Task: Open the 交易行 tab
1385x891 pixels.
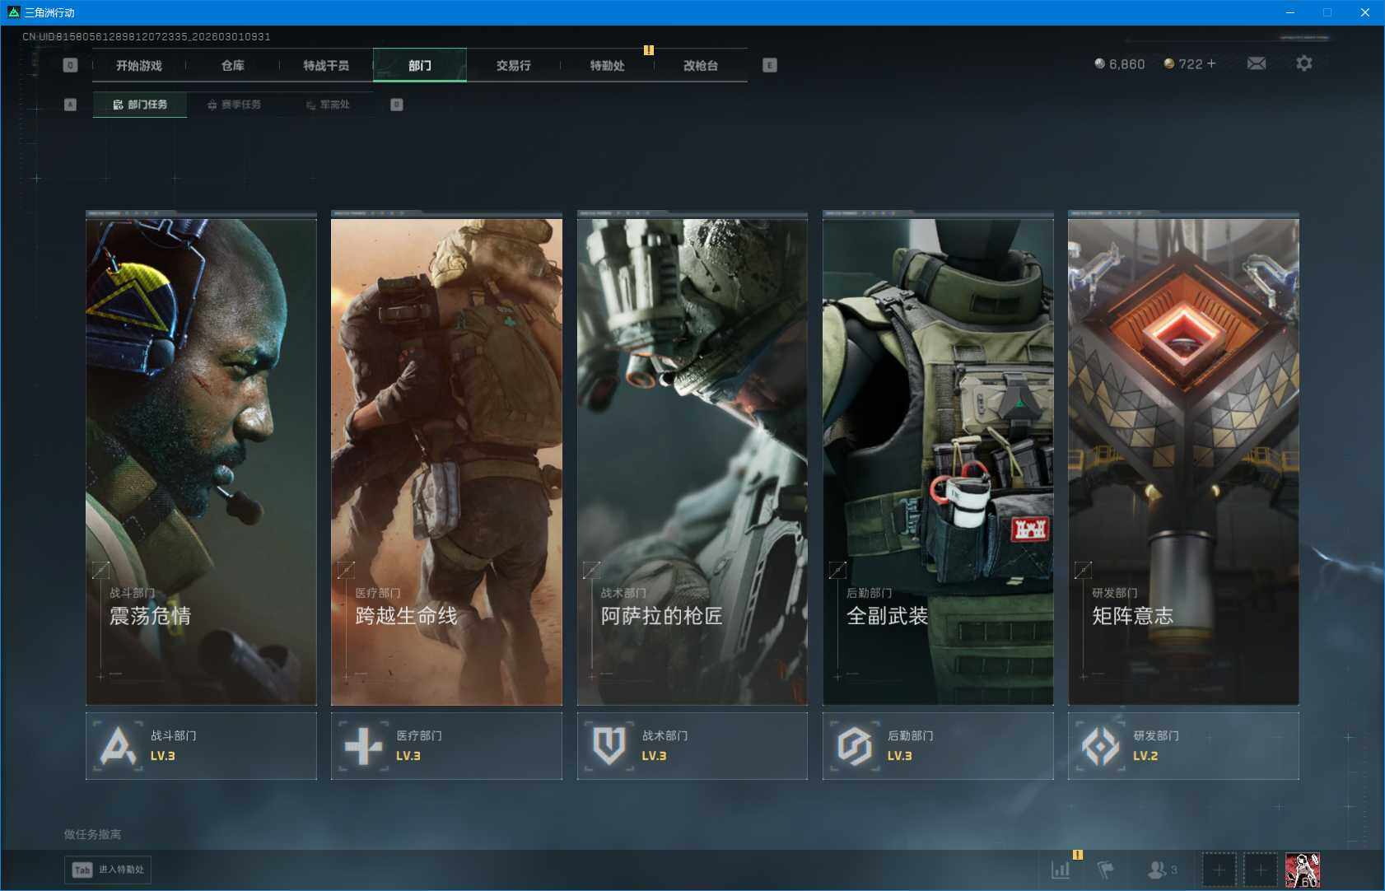Action: [x=513, y=65]
